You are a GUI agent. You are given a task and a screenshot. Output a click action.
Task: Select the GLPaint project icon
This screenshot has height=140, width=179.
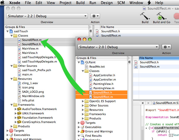point(82,62)
